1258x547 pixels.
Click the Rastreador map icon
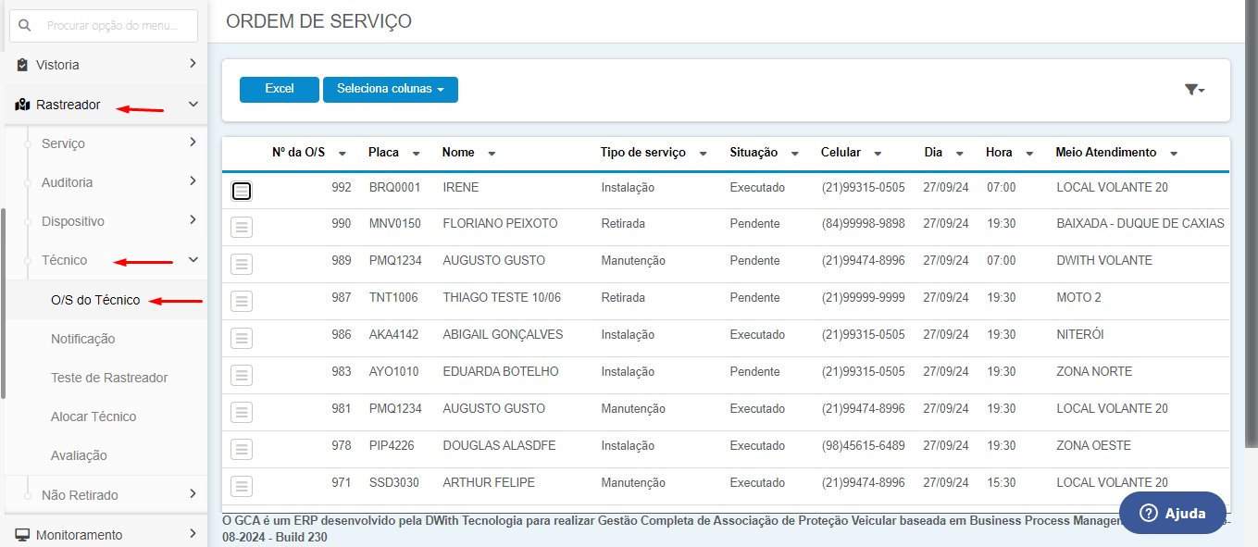coord(22,105)
